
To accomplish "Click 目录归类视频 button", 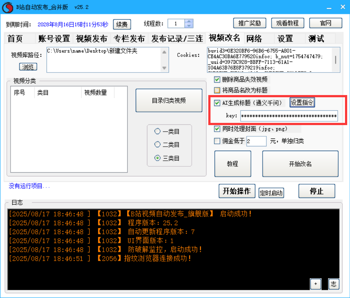I will 169,100.
